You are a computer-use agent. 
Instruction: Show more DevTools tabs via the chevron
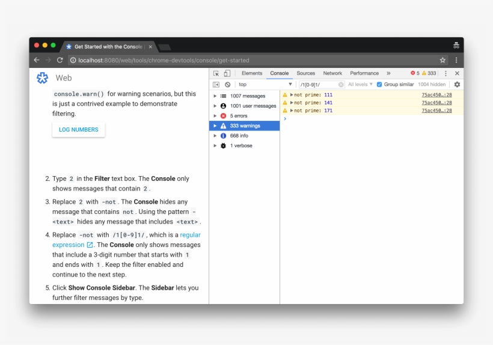point(388,73)
